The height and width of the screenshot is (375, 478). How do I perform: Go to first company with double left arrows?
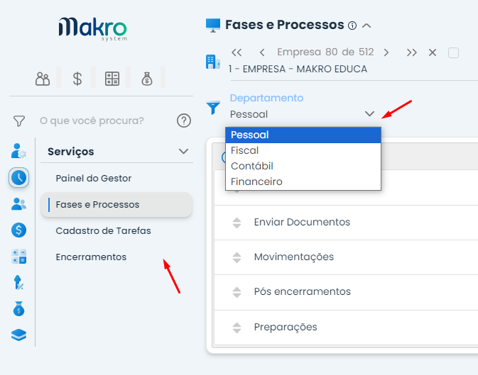pyautogui.click(x=237, y=52)
